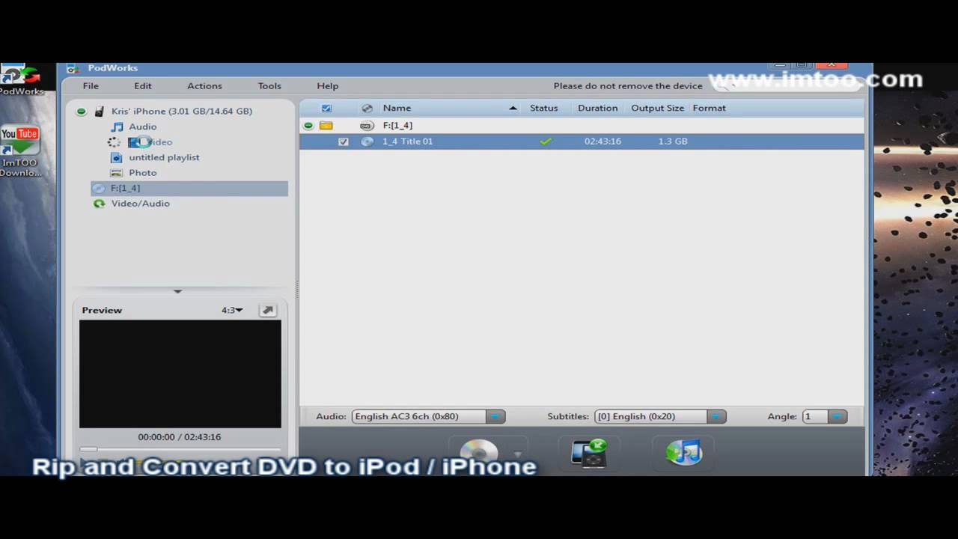This screenshot has width=958, height=539.
Task: Sort by the Output Size column header
Action: tap(657, 108)
